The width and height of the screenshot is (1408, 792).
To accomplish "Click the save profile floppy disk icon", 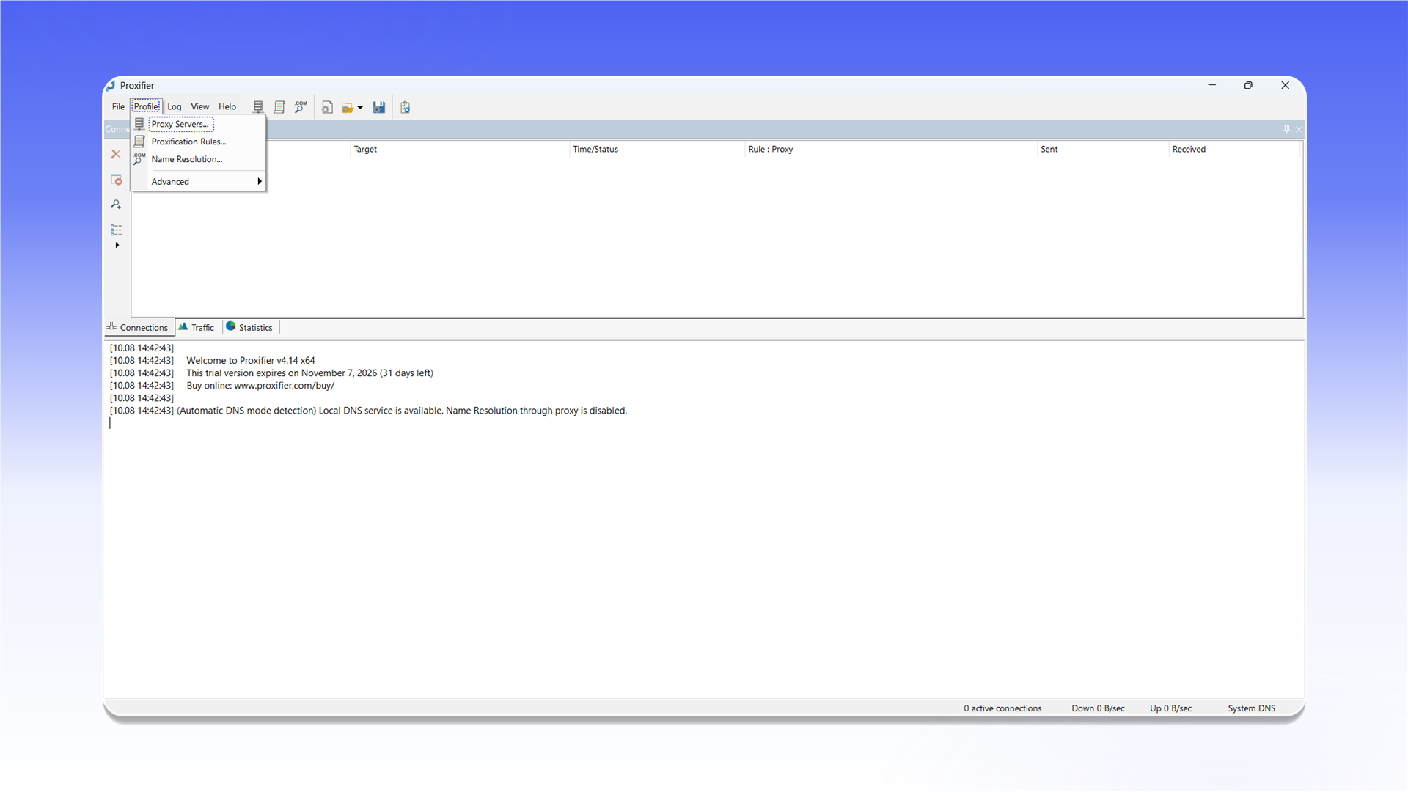I will [379, 107].
